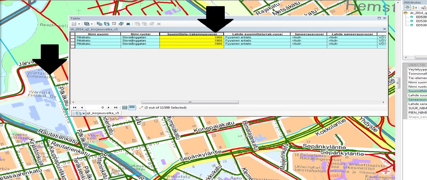Click the Attributes panel splitter handle
Viewport: 427px width, 180px height.
click(x=398, y=83)
